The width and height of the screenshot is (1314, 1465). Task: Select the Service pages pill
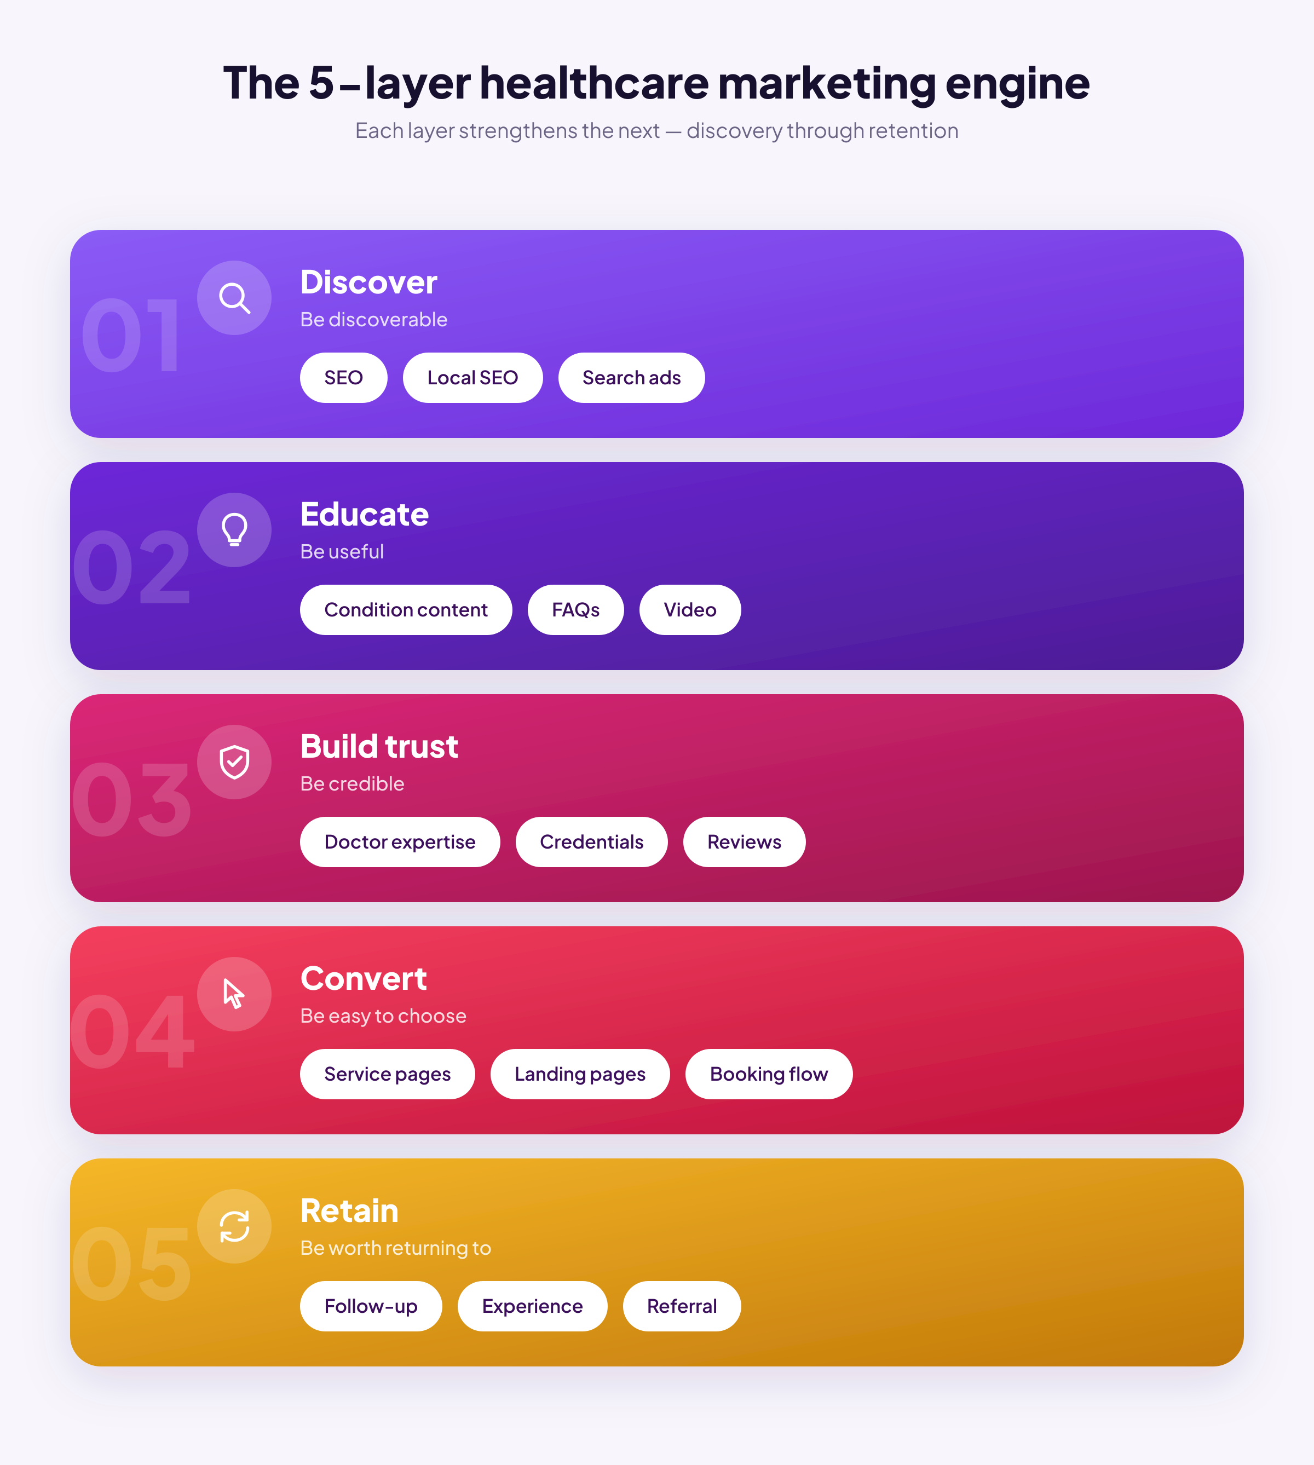click(x=388, y=1074)
